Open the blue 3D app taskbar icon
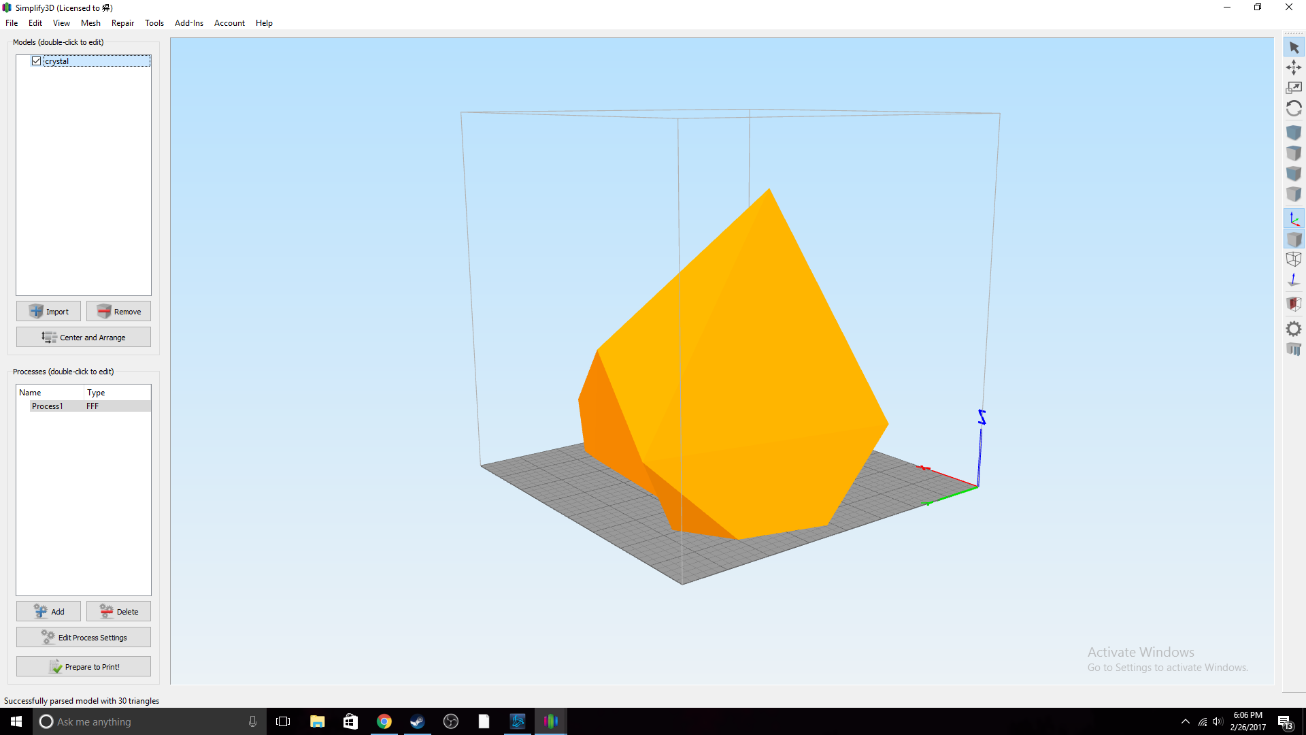The height and width of the screenshot is (735, 1306). tap(518, 721)
